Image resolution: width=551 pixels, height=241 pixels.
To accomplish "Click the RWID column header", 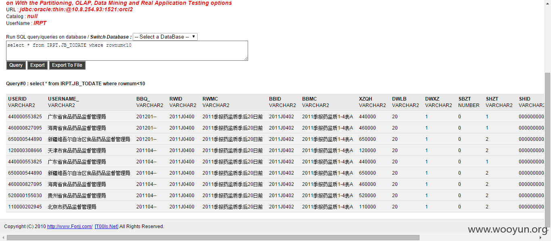I will (176, 99).
